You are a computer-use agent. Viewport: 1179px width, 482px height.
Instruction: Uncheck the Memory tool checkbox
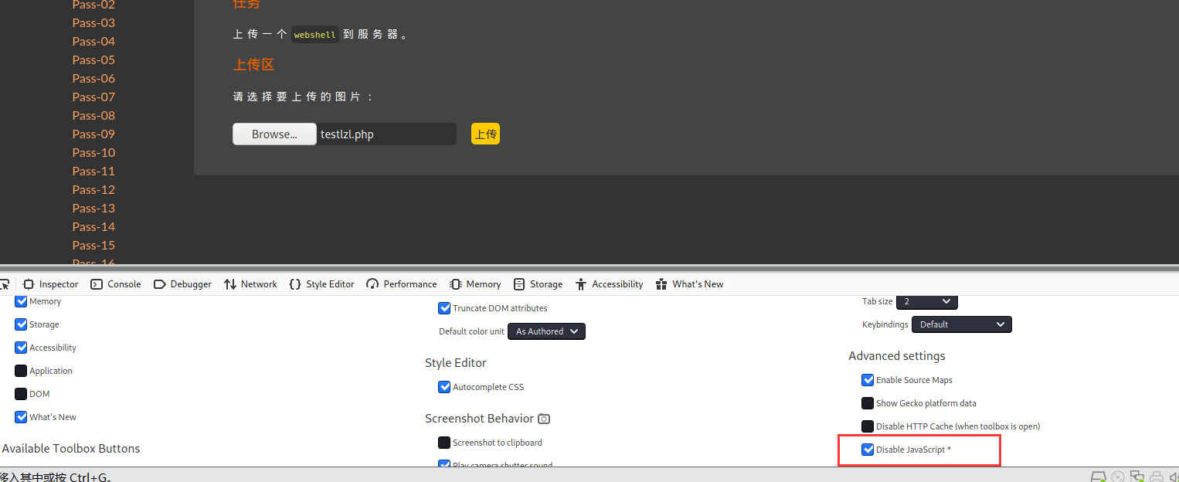click(x=21, y=301)
